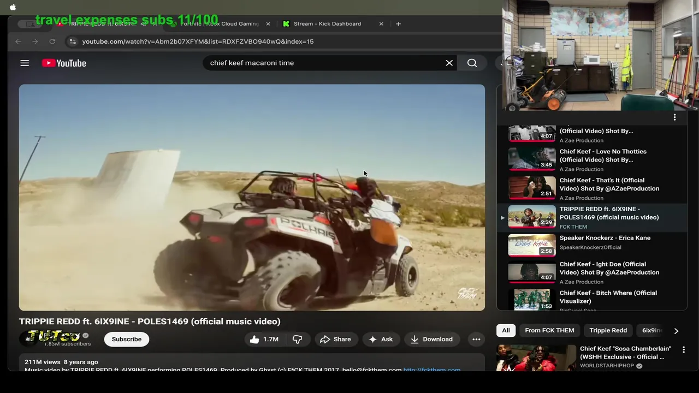
Task: Click FCK THEM channel name in playlist
Action: click(573, 227)
